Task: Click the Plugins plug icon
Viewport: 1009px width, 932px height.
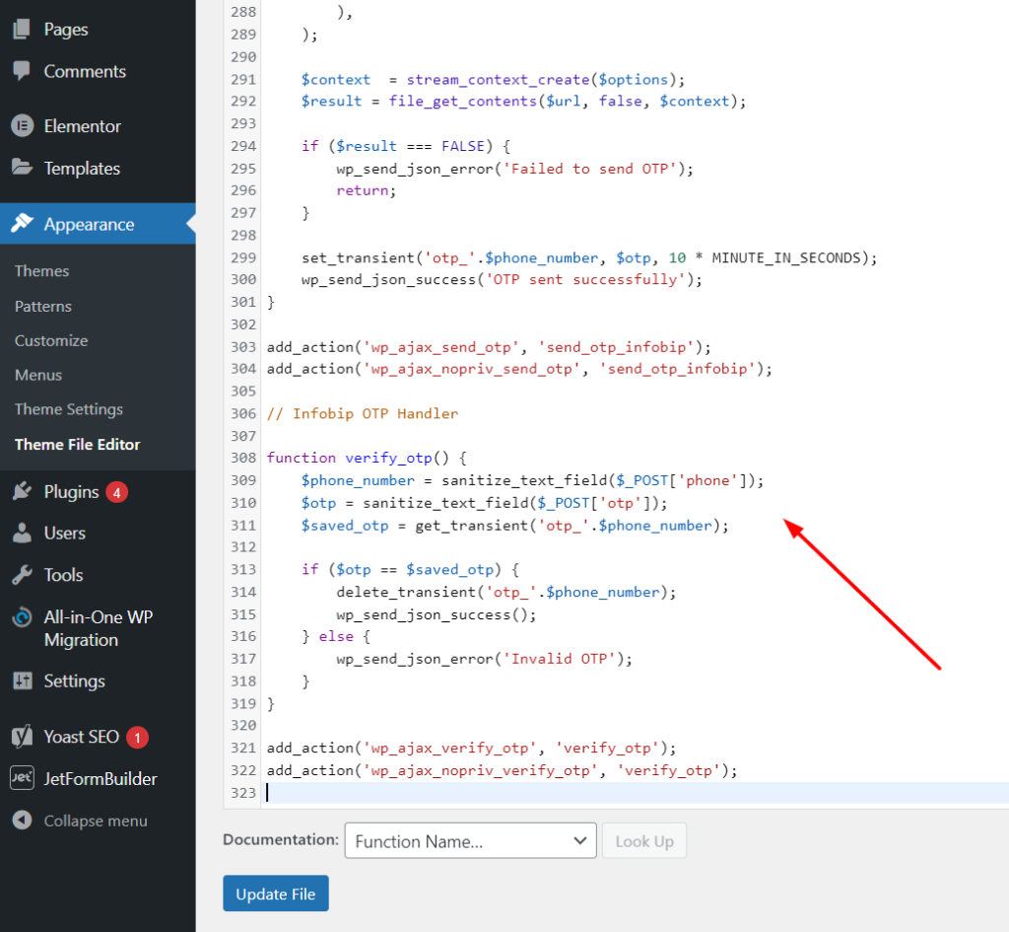Action: pos(22,491)
